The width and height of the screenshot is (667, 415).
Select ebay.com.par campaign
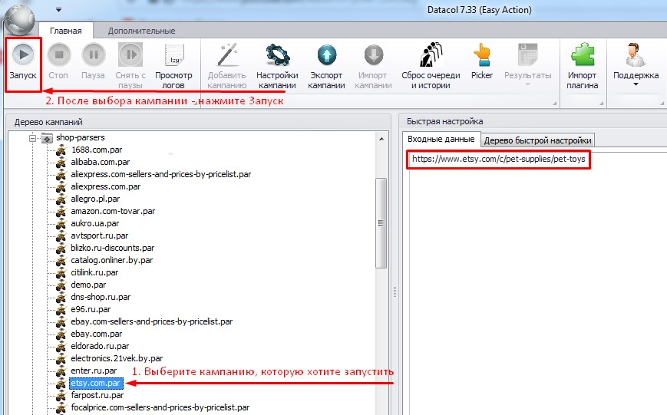pos(96,334)
